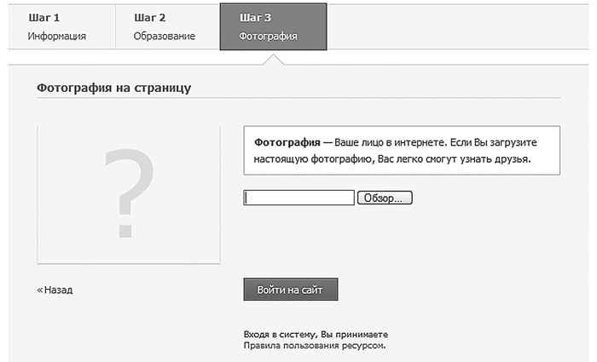
Task: Click the Войти на сайт button
Action: click(290, 290)
